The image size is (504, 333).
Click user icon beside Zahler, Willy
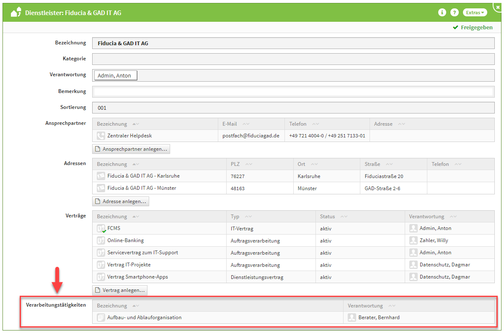[414, 240]
